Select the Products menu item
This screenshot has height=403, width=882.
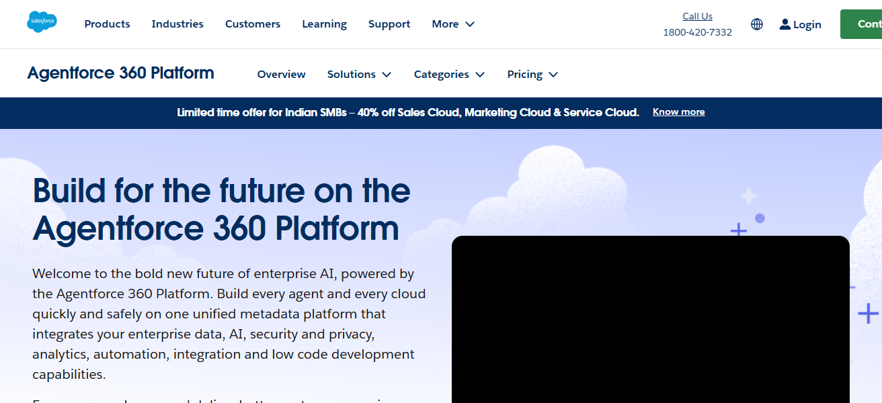pos(107,24)
